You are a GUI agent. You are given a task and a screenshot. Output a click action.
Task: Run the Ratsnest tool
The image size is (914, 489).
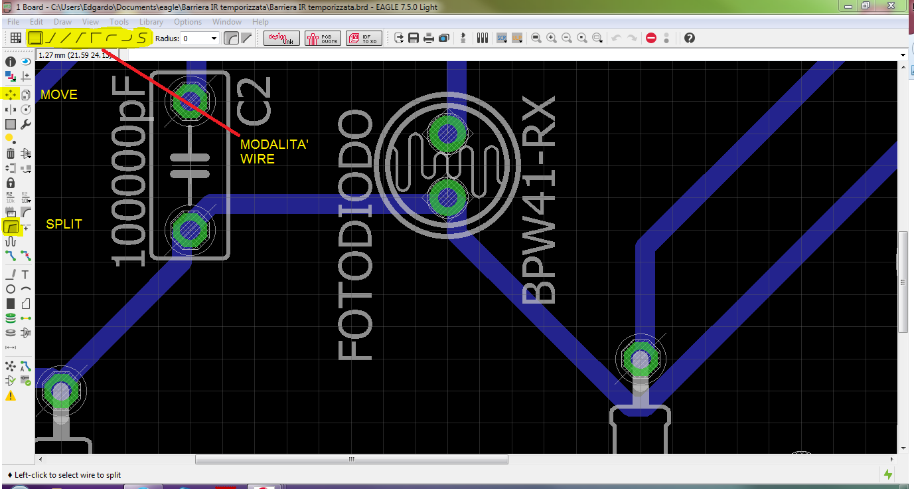click(x=11, y=366)
